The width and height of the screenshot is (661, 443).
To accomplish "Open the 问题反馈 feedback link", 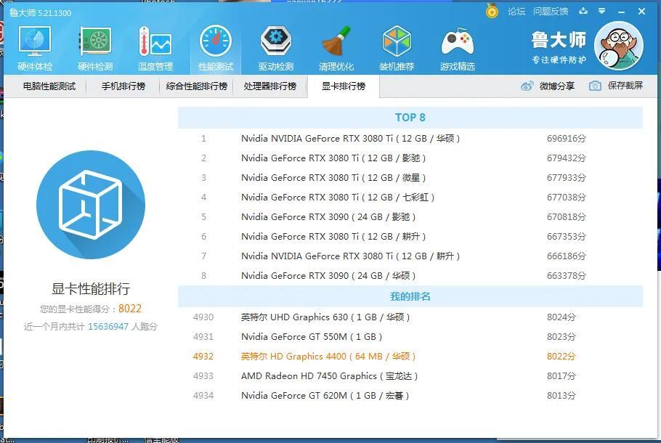I will [551, 12].
